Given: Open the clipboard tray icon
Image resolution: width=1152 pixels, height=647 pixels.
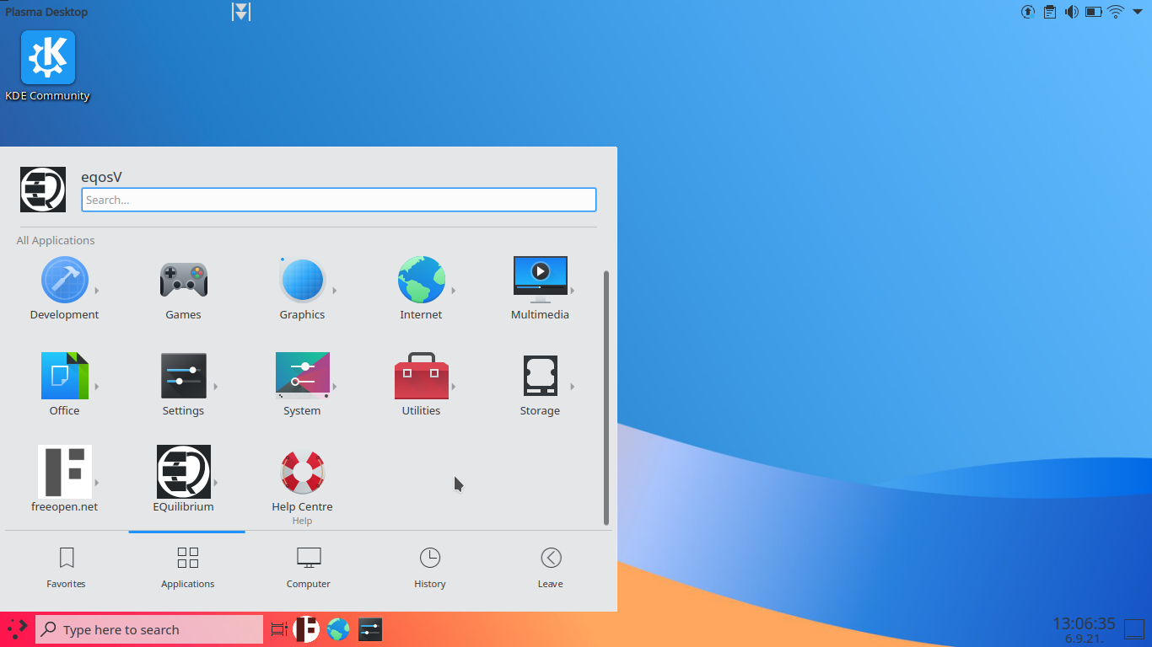Looking at the screenshot, I should (1050, 12).
